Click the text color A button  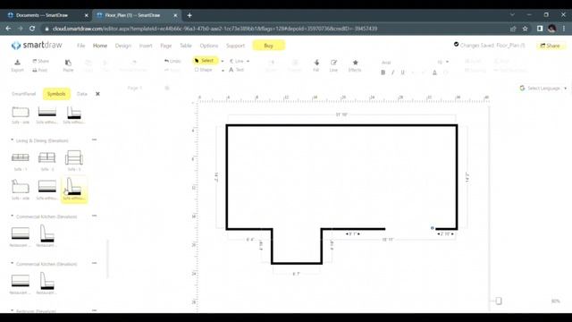click(435, 72)
